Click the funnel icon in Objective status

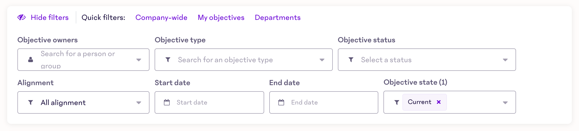click(x=351, y=60)
